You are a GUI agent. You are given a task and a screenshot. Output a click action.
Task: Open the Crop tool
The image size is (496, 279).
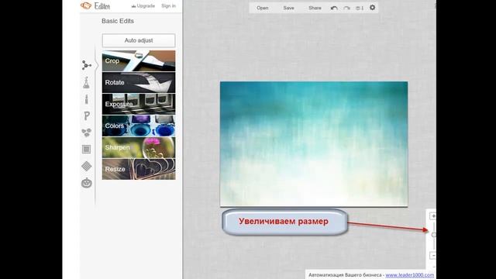coord(139,60)
